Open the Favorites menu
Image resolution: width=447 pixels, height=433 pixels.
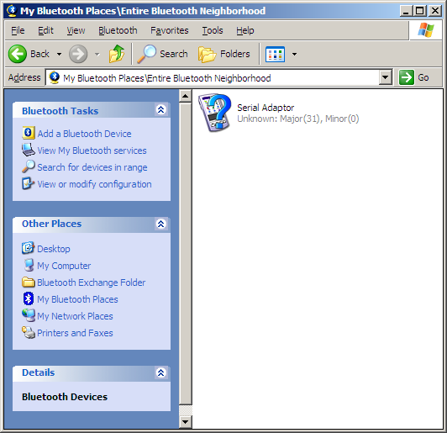[x=170, y=30]
